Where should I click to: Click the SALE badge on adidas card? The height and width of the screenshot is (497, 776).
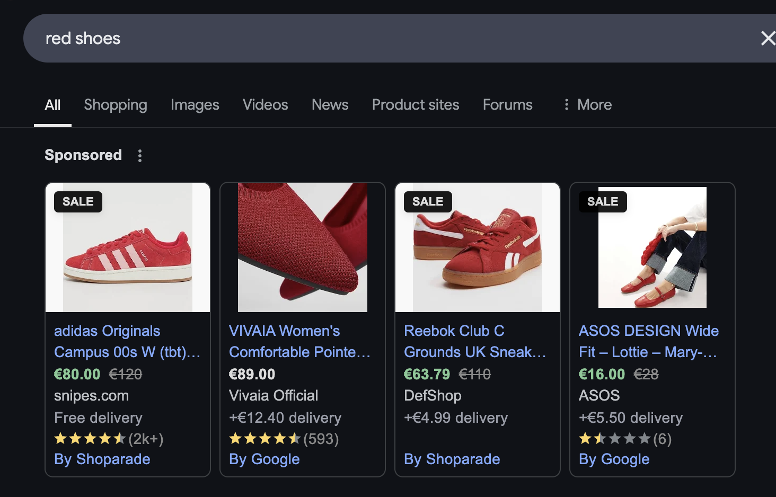pyautogui.click(x=78, y=202)
